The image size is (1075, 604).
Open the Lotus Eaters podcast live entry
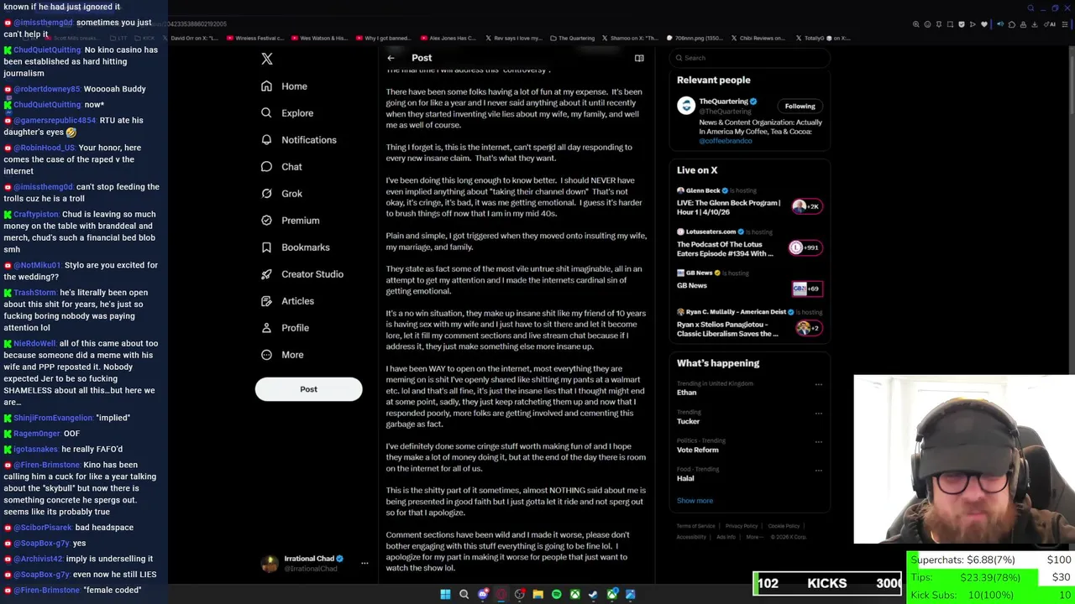pyautogui.click(x=749, y=244)
